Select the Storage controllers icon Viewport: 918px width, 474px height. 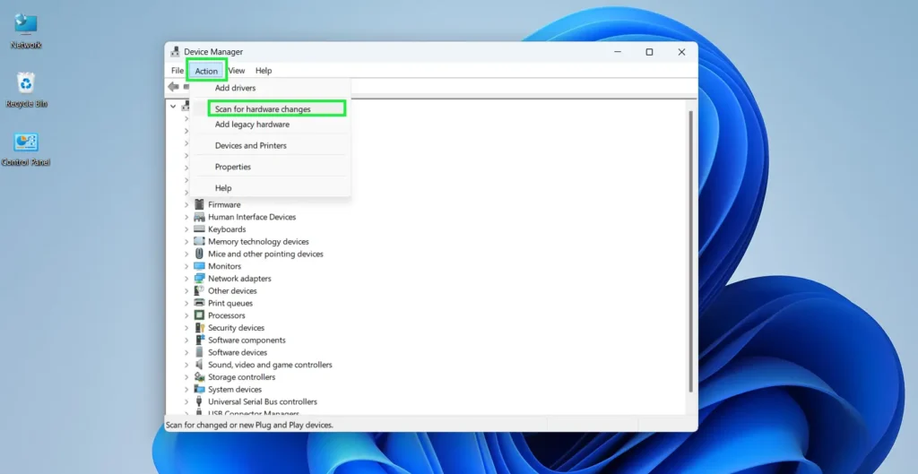tap(199, 376)
